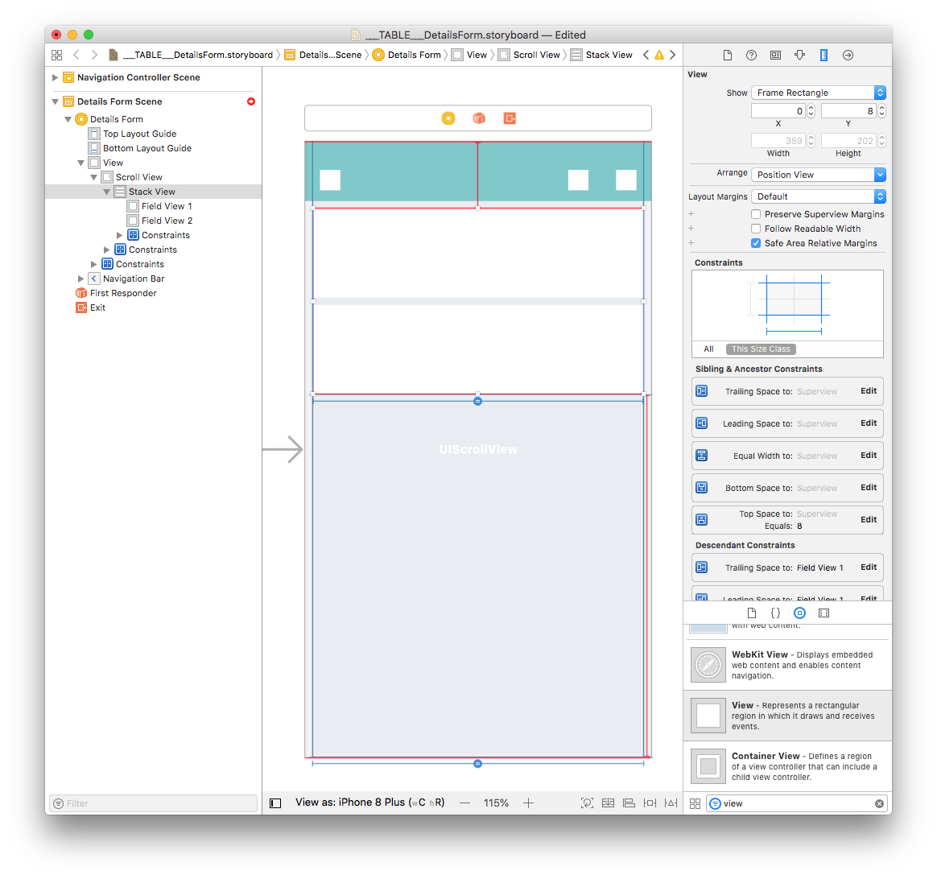Click the Y position field
The width and height of the screenshot is (937, 879).
tap(848, 110)
